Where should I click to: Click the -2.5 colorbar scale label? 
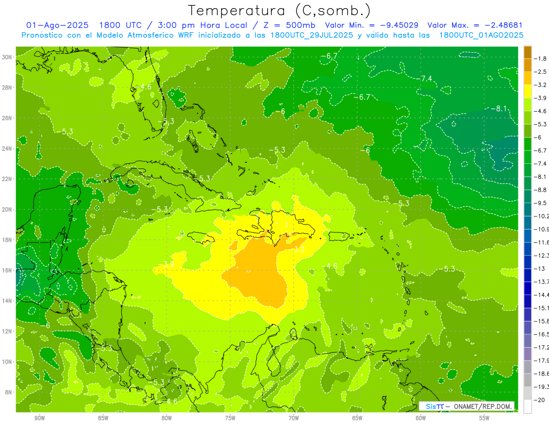(541, 72)
